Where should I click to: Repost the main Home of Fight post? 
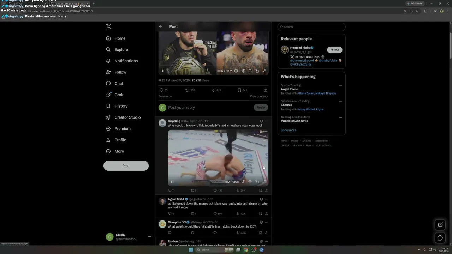pyautogui.click(x=188, y=90)
